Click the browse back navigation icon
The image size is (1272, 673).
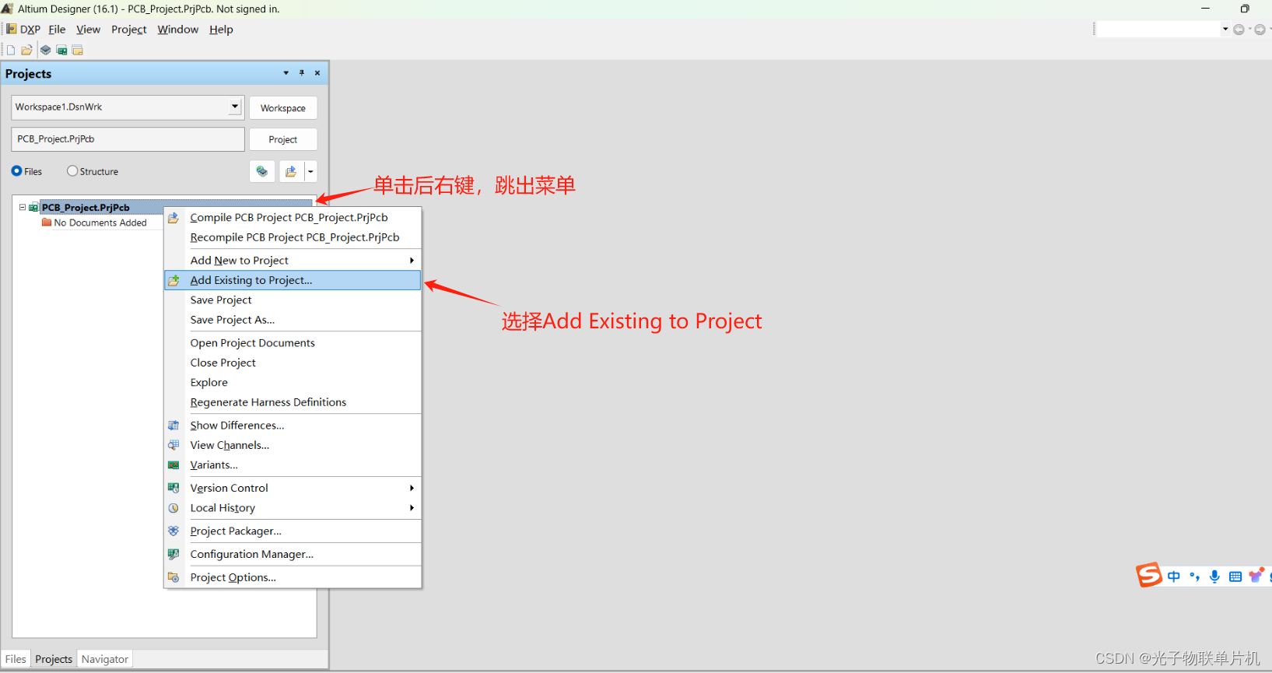point(1239,30)
